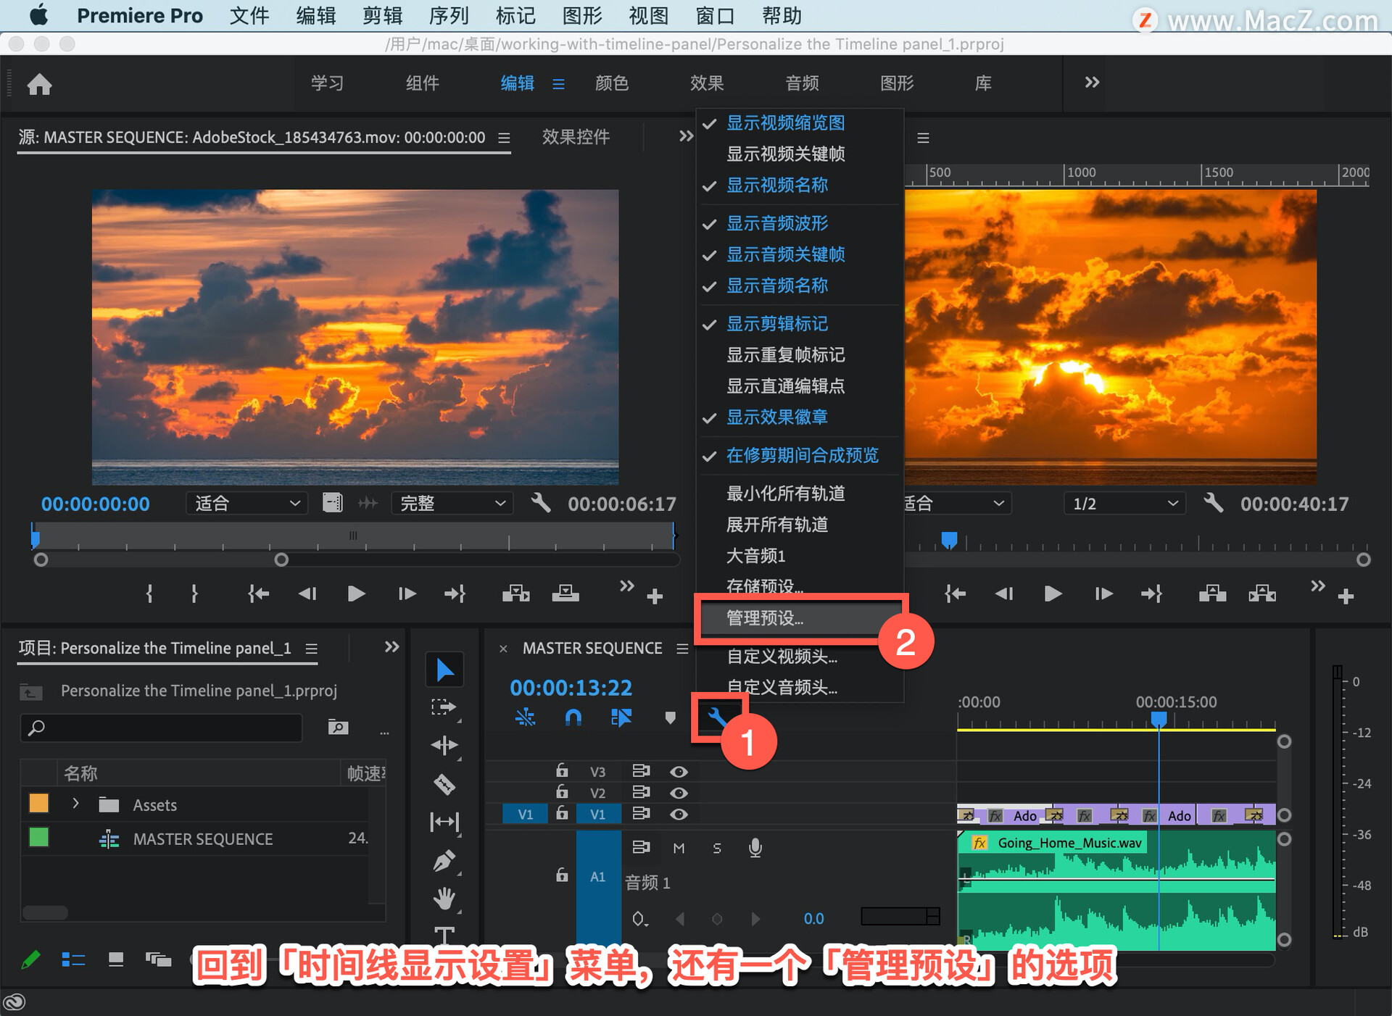Switch to the 颜色 workspace tab
This screenshot has height=1016, width=1392.
coord(611,83)
